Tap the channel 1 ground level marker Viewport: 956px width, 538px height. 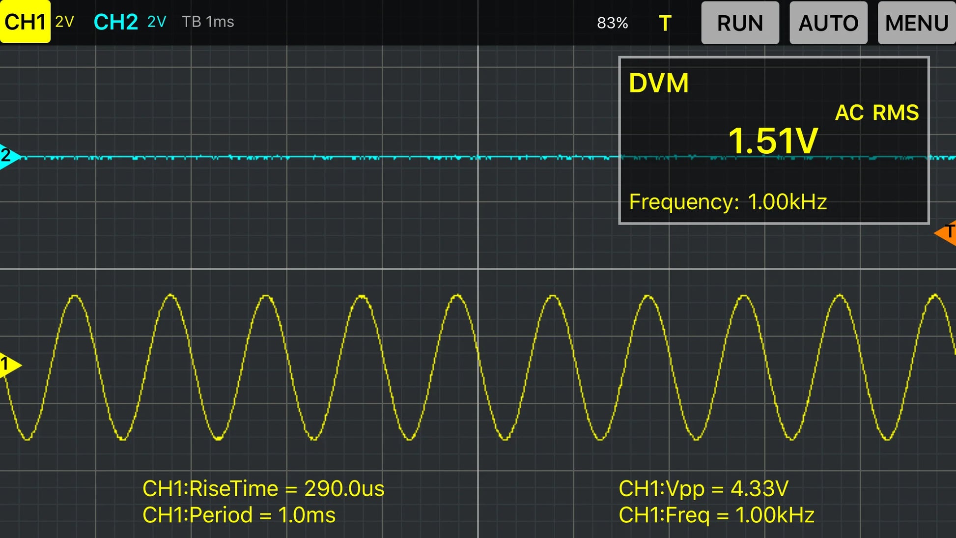pos(8,365)
